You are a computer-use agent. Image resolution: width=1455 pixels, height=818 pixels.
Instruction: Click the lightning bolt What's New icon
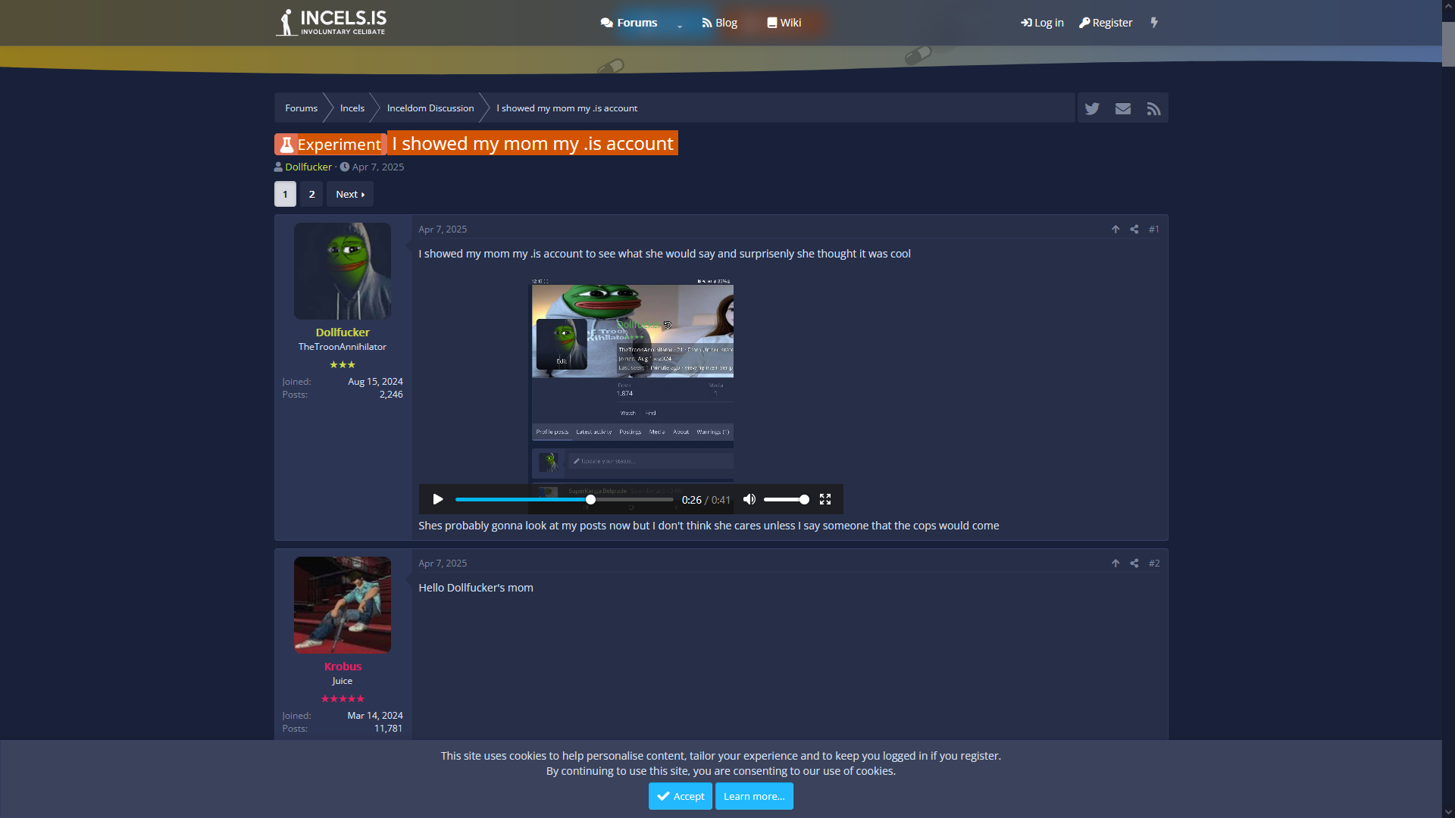(1154, 23)
